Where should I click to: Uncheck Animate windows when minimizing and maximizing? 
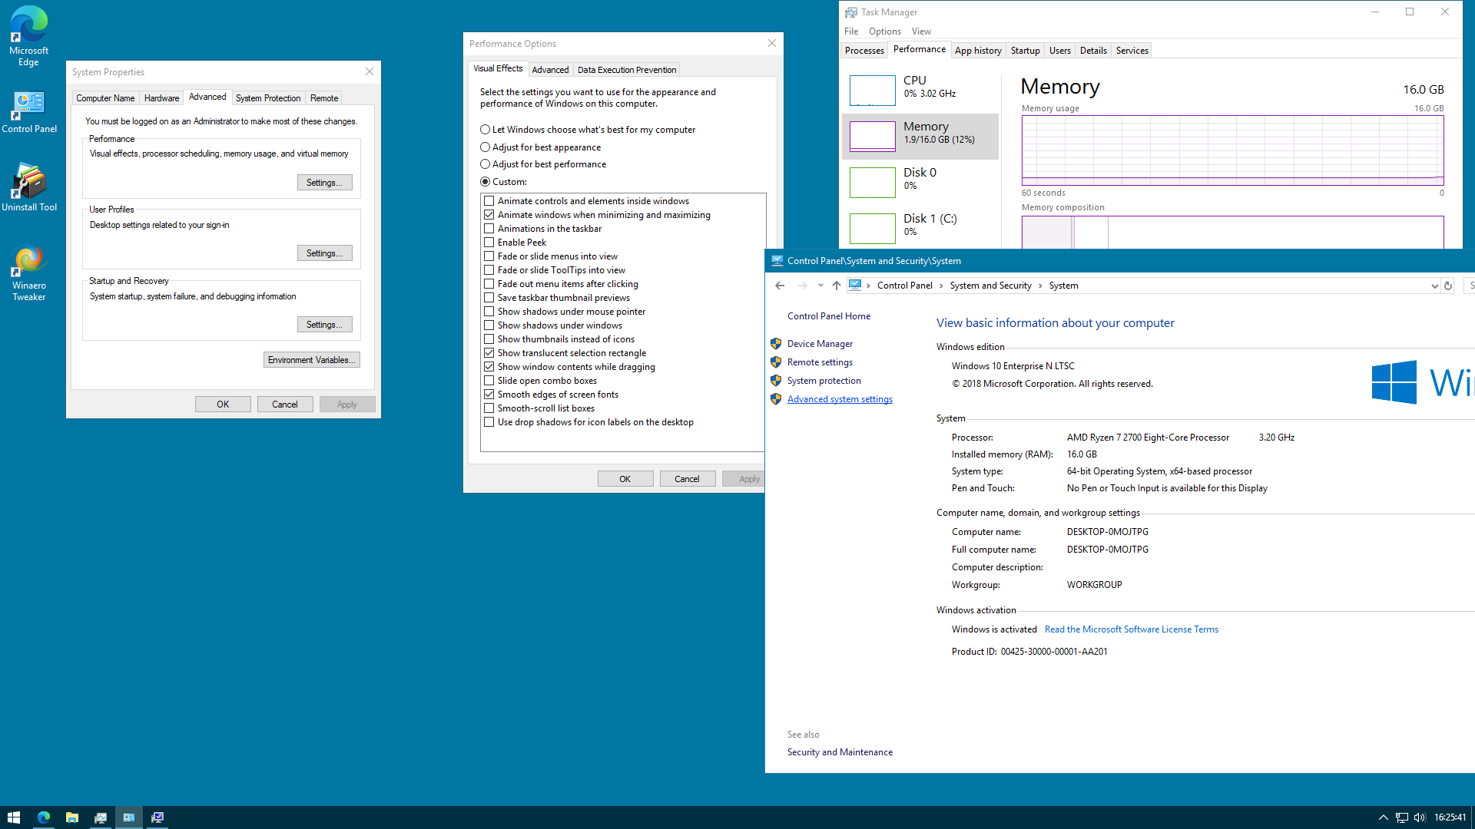pyautogui.click(x=489, y=215)
